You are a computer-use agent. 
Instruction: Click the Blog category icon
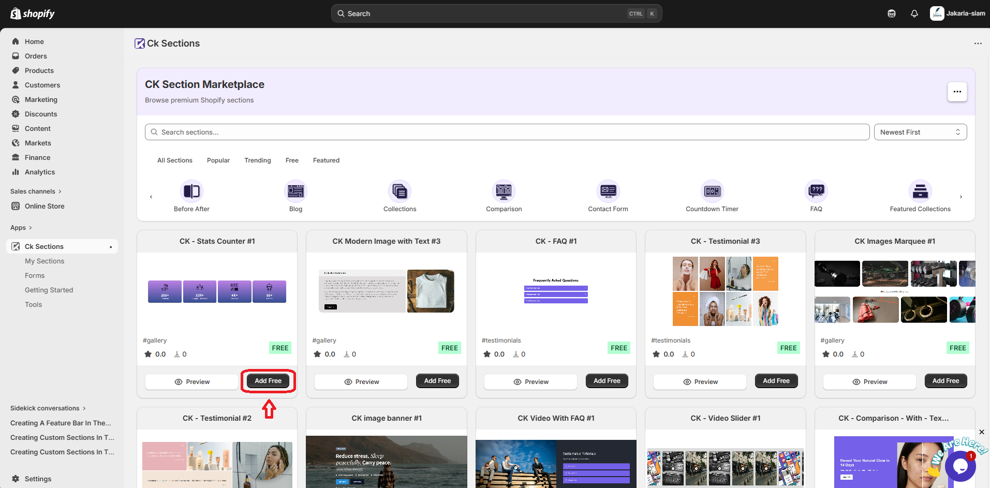295,191
